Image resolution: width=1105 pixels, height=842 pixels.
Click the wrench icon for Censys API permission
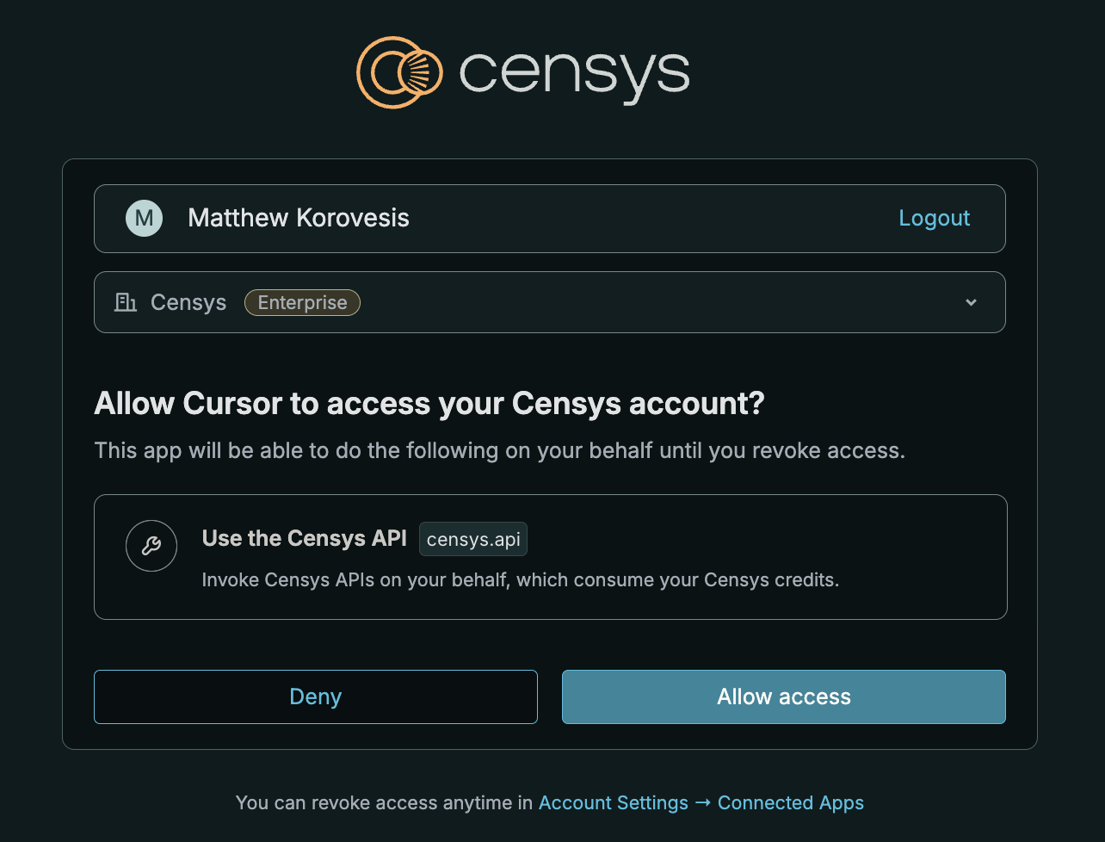[x=151, y=546]
